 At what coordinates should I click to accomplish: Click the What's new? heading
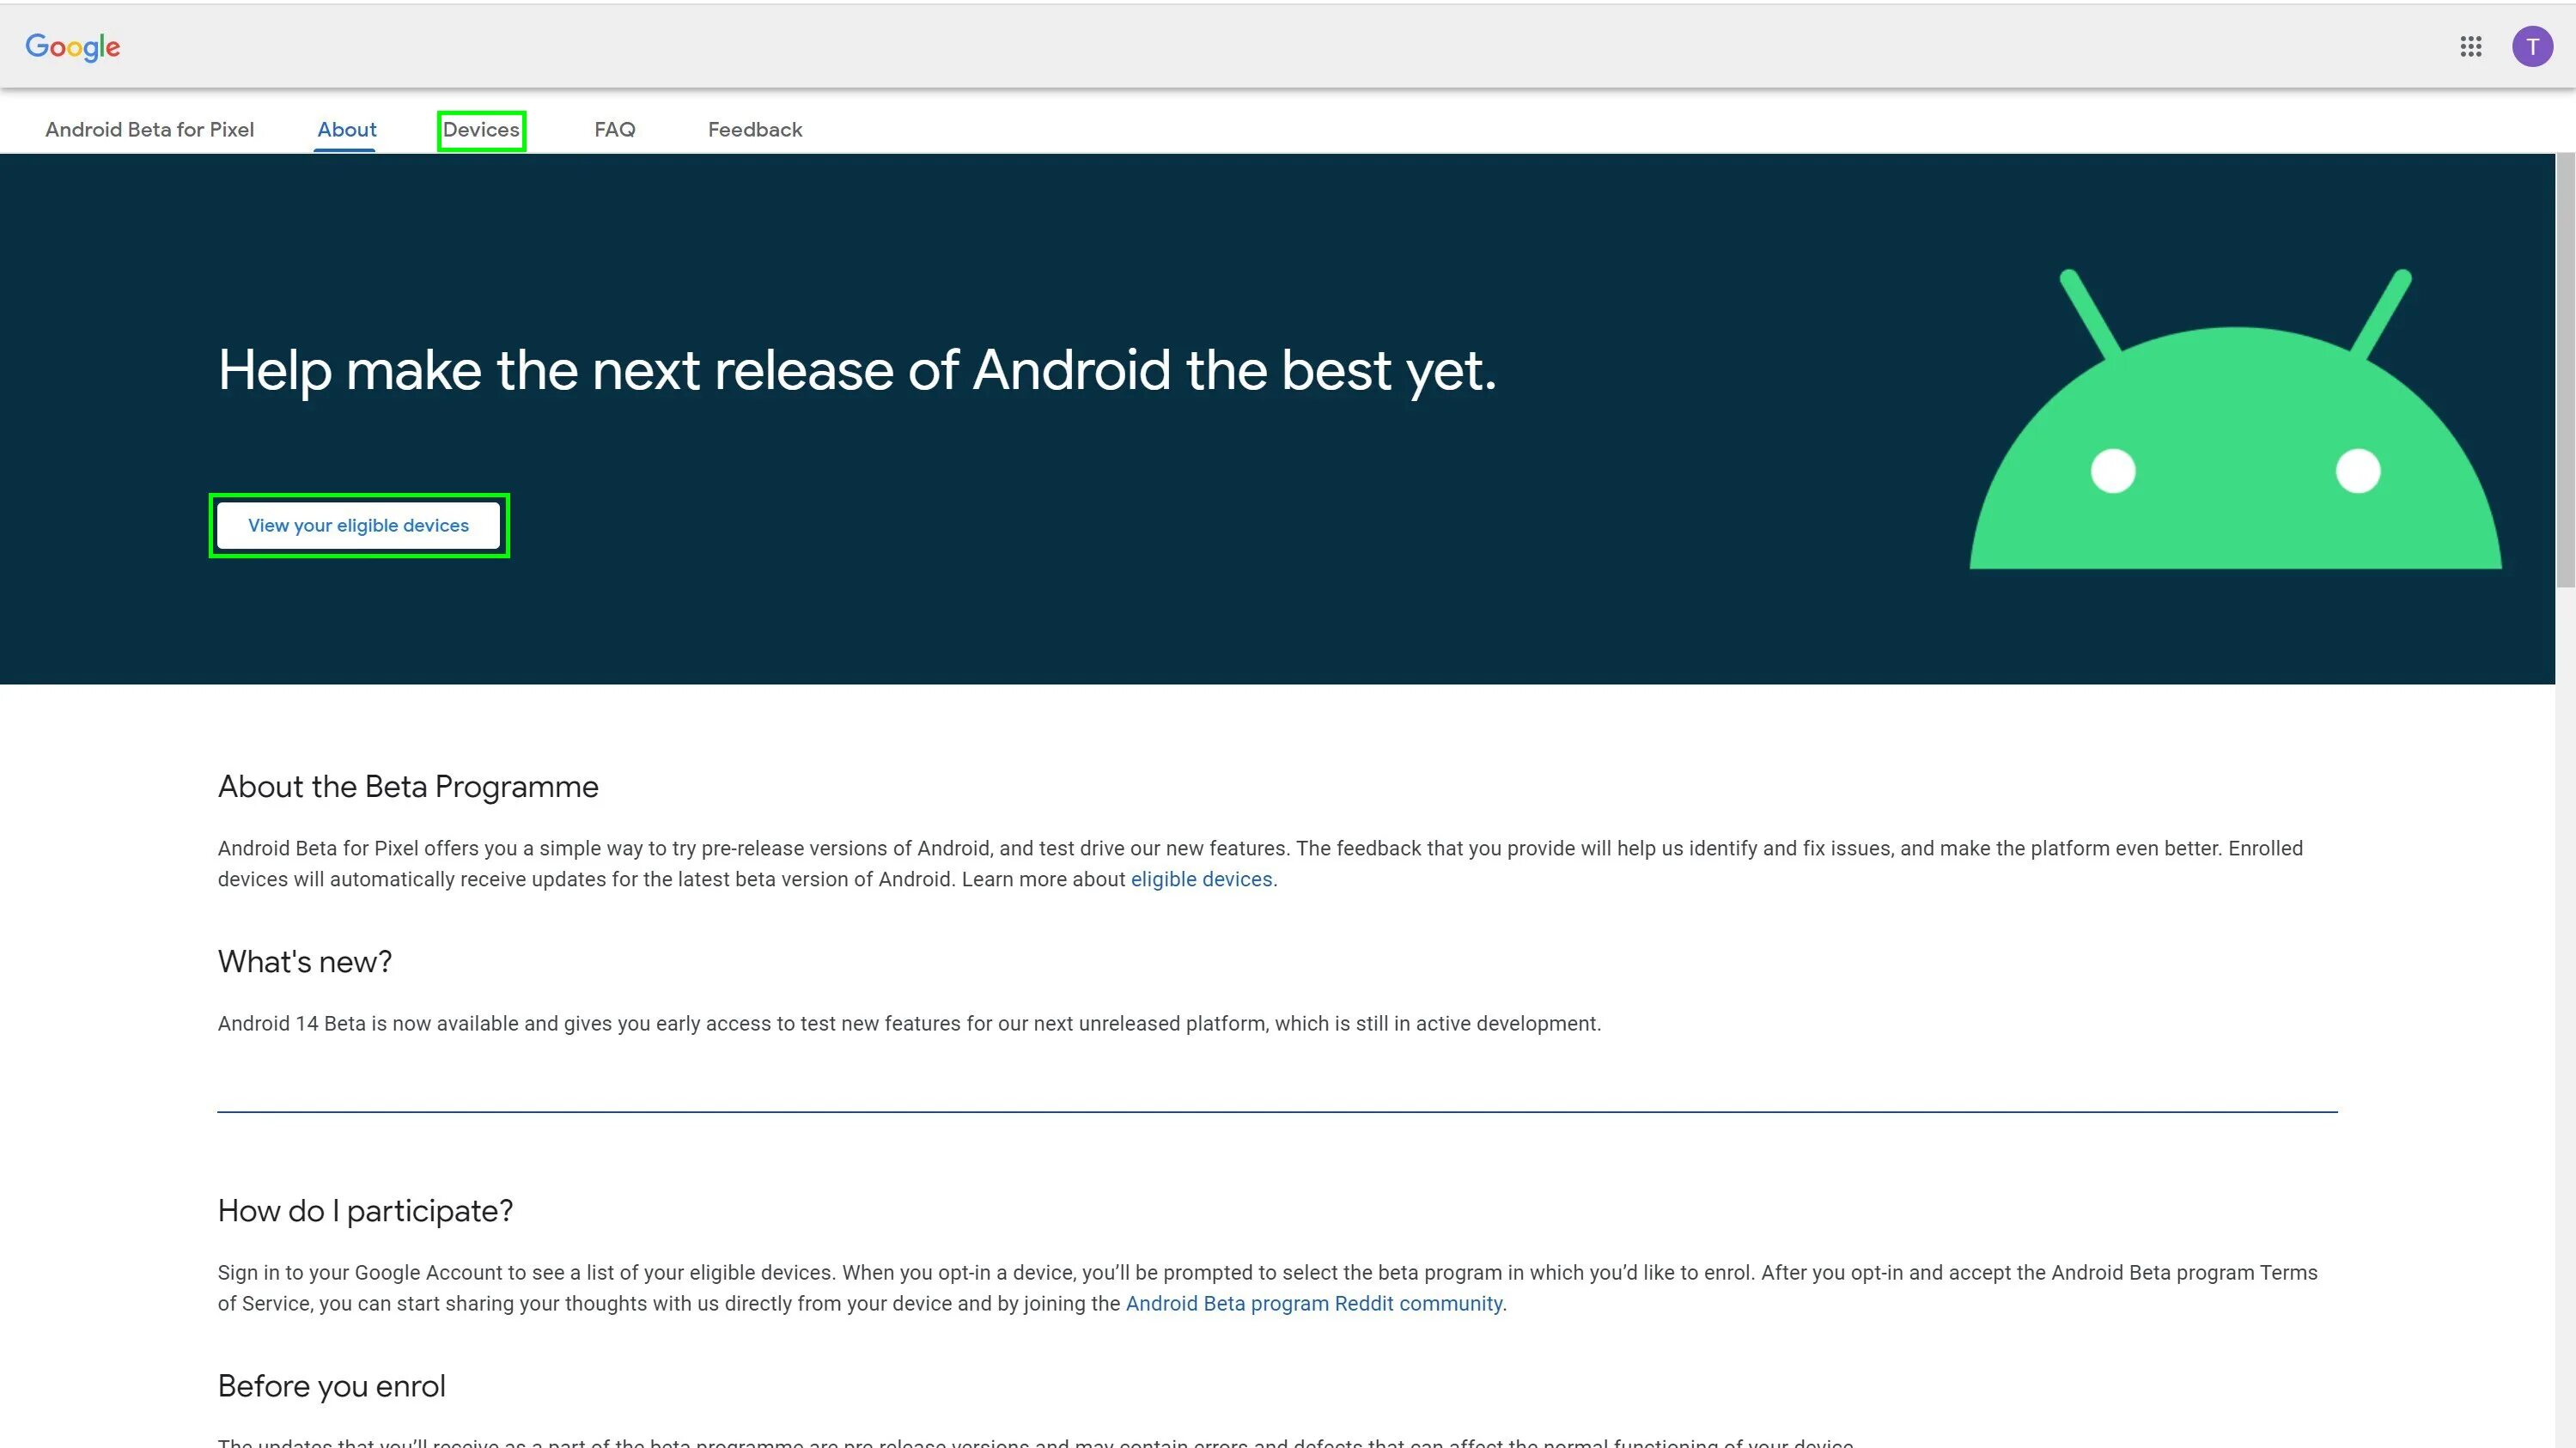(x=304, y=962)
